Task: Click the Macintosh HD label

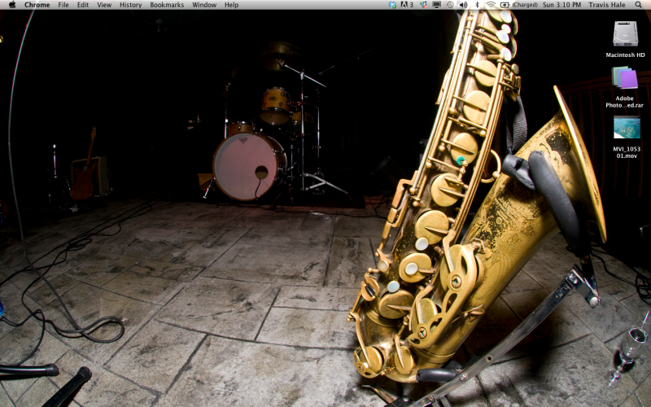Action: tap(625, 55)
